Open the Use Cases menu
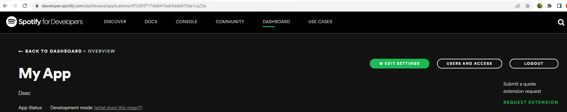567x112 pixels. 320,22
